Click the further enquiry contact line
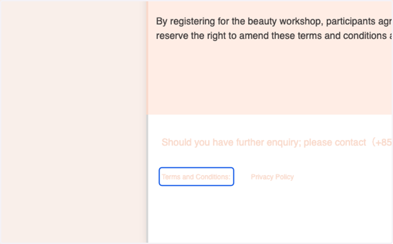The width and height of the screenshot is (393, 244). 277,143
